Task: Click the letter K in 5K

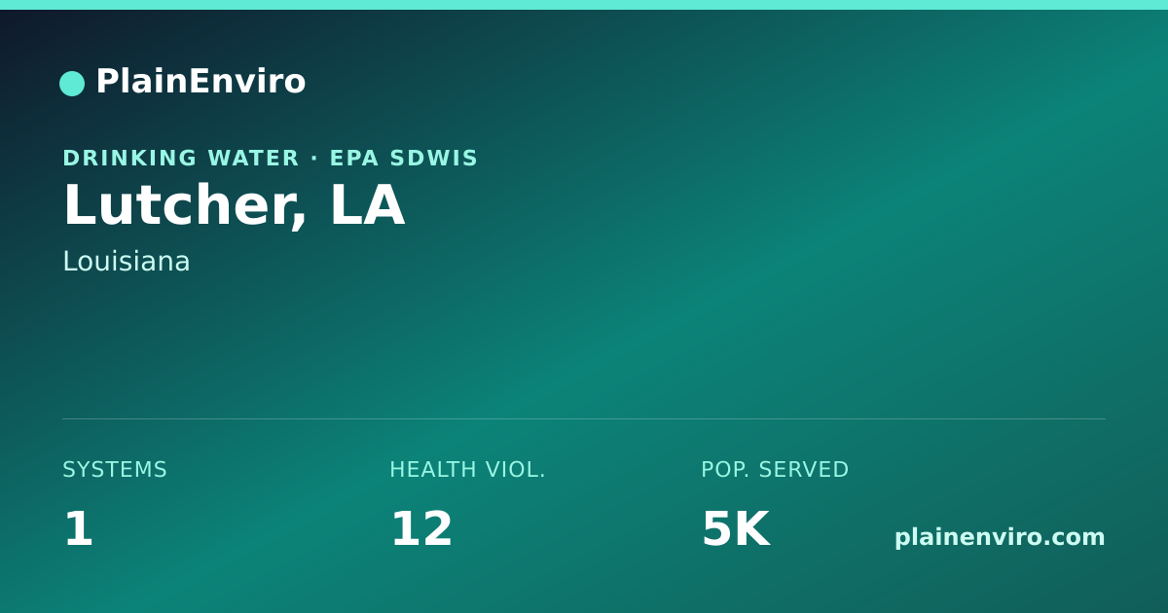Action: coord(750,529)
